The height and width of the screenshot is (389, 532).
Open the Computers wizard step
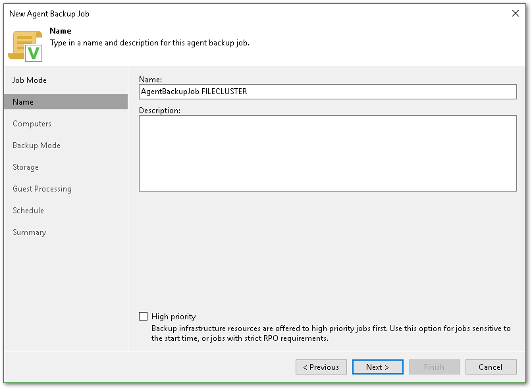pos(32,124)
